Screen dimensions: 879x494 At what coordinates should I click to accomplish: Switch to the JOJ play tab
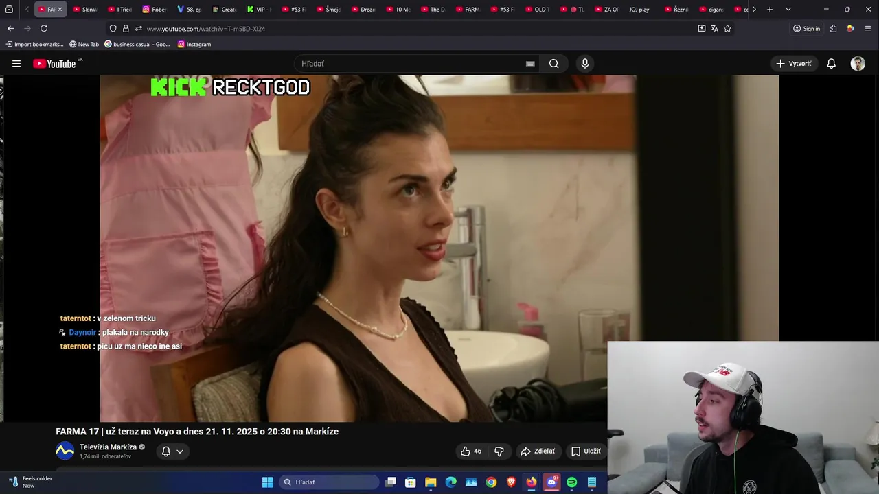(x=639, y=10)
